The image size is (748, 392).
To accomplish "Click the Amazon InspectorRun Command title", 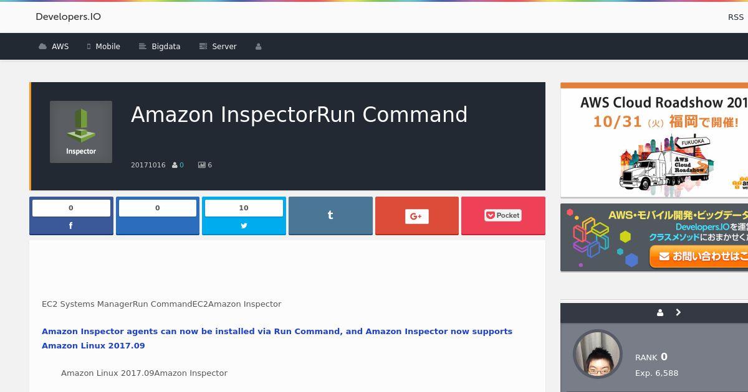I will (299, 114).
